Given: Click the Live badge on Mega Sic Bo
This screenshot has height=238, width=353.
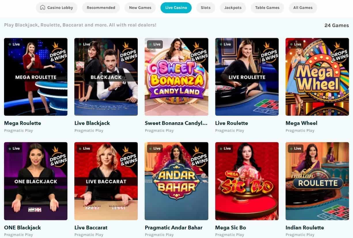Looking at the screenshot, I should tap(225, 148).
